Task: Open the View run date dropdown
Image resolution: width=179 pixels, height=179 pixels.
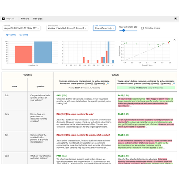Action: coord(21,28)
